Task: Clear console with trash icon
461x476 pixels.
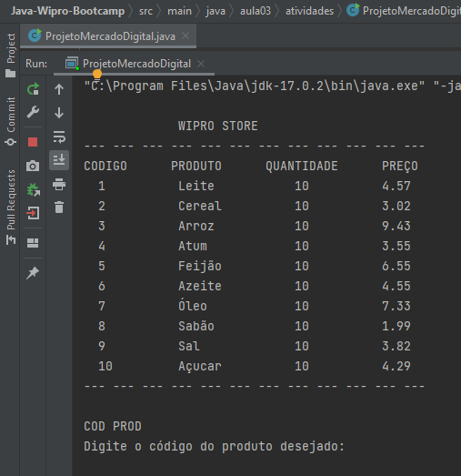Action: click(x=59, y=208)
